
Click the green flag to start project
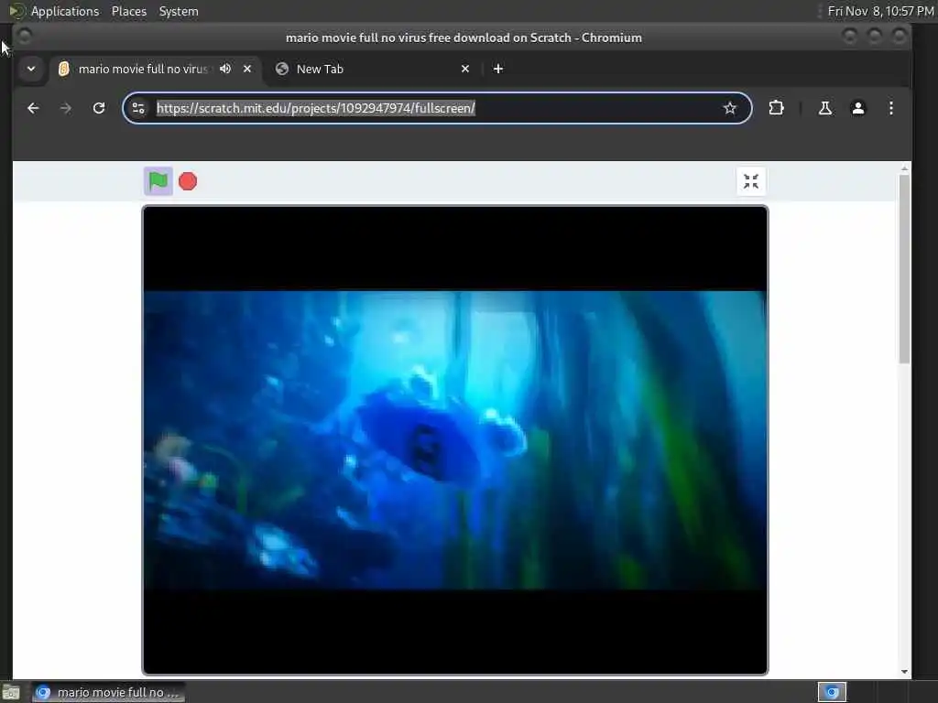pos(158,181)
